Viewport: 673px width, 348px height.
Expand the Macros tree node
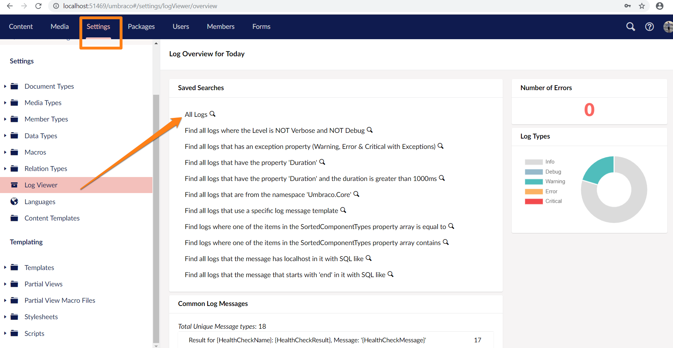5,152
